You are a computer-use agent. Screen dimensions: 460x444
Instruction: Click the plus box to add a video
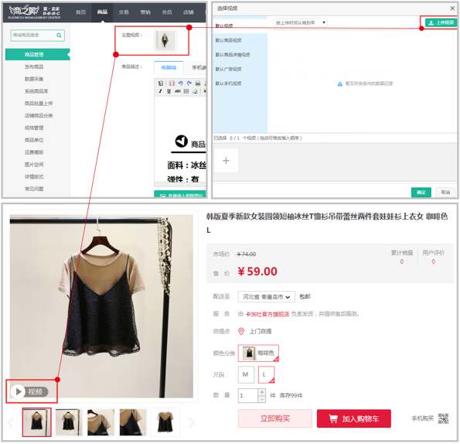point(226,161)
